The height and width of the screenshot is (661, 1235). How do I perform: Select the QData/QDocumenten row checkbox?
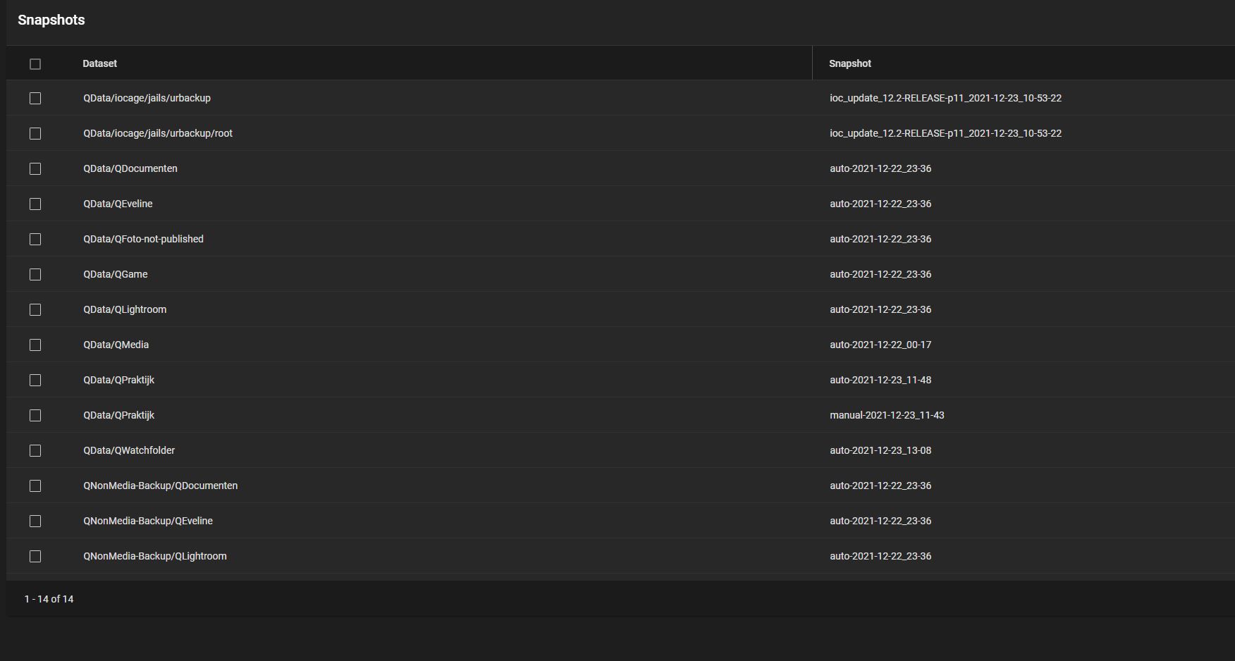tap(35, 168)
